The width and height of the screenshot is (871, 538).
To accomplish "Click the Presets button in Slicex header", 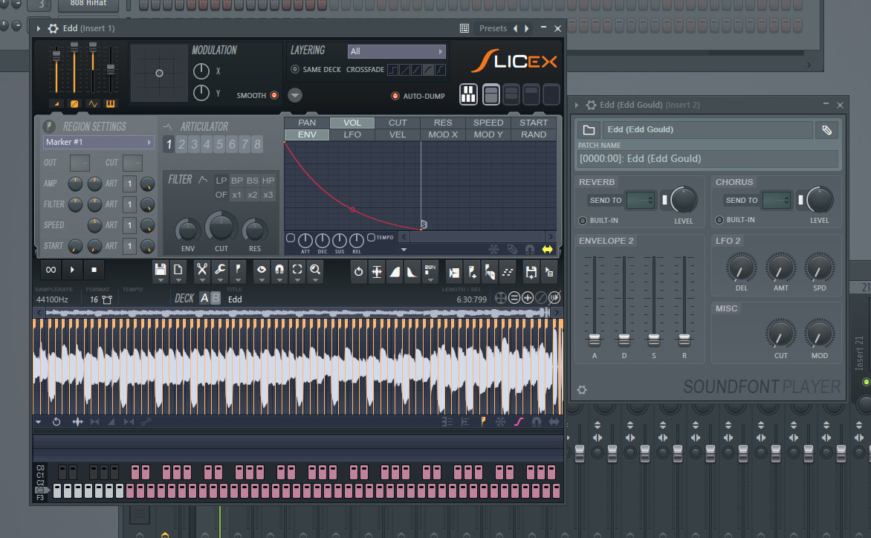I will (493, 27).
